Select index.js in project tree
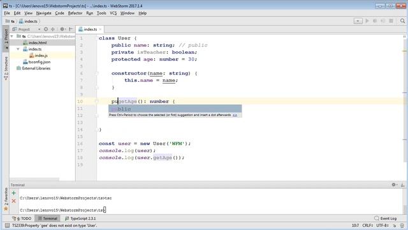The width and height of the screenshot is (408, 230). 41,56
